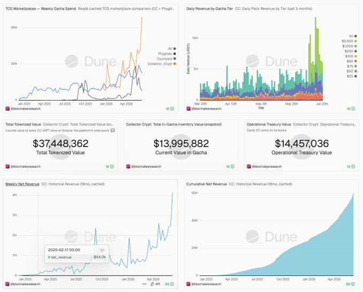Screen dimensions: 363x292
Task: Toggle Phygitals series in legend
Action: 167,53
